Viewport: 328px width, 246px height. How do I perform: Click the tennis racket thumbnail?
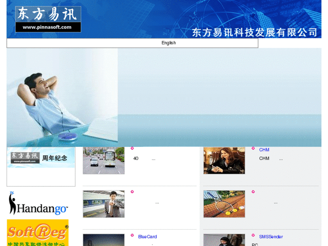(224, 204)
